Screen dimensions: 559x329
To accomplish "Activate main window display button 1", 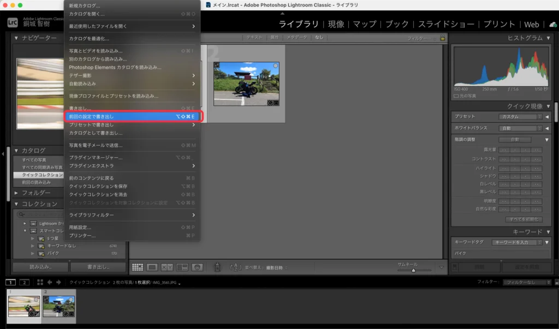I will [10, 282].
